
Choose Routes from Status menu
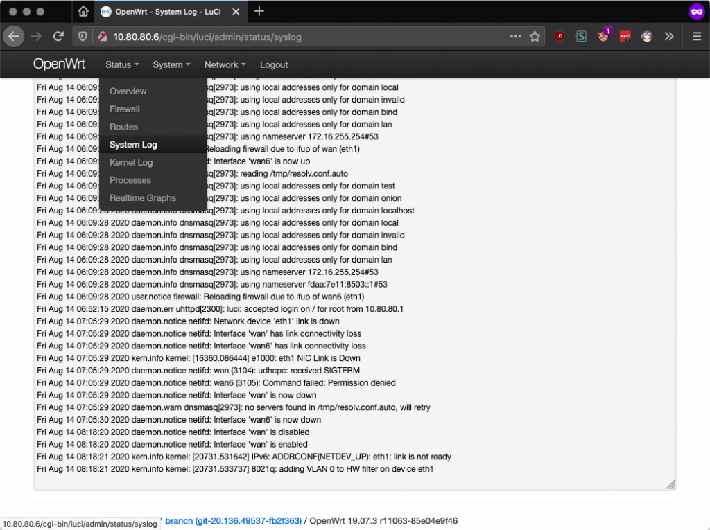[x=153, y=127]
